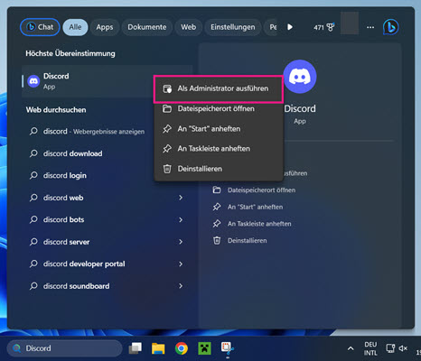Open network status icon in system tray

pos(390,348)
